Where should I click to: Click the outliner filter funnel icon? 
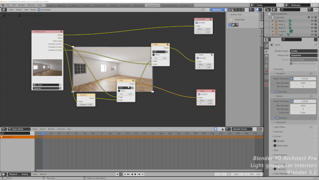(x=309, y=10)
